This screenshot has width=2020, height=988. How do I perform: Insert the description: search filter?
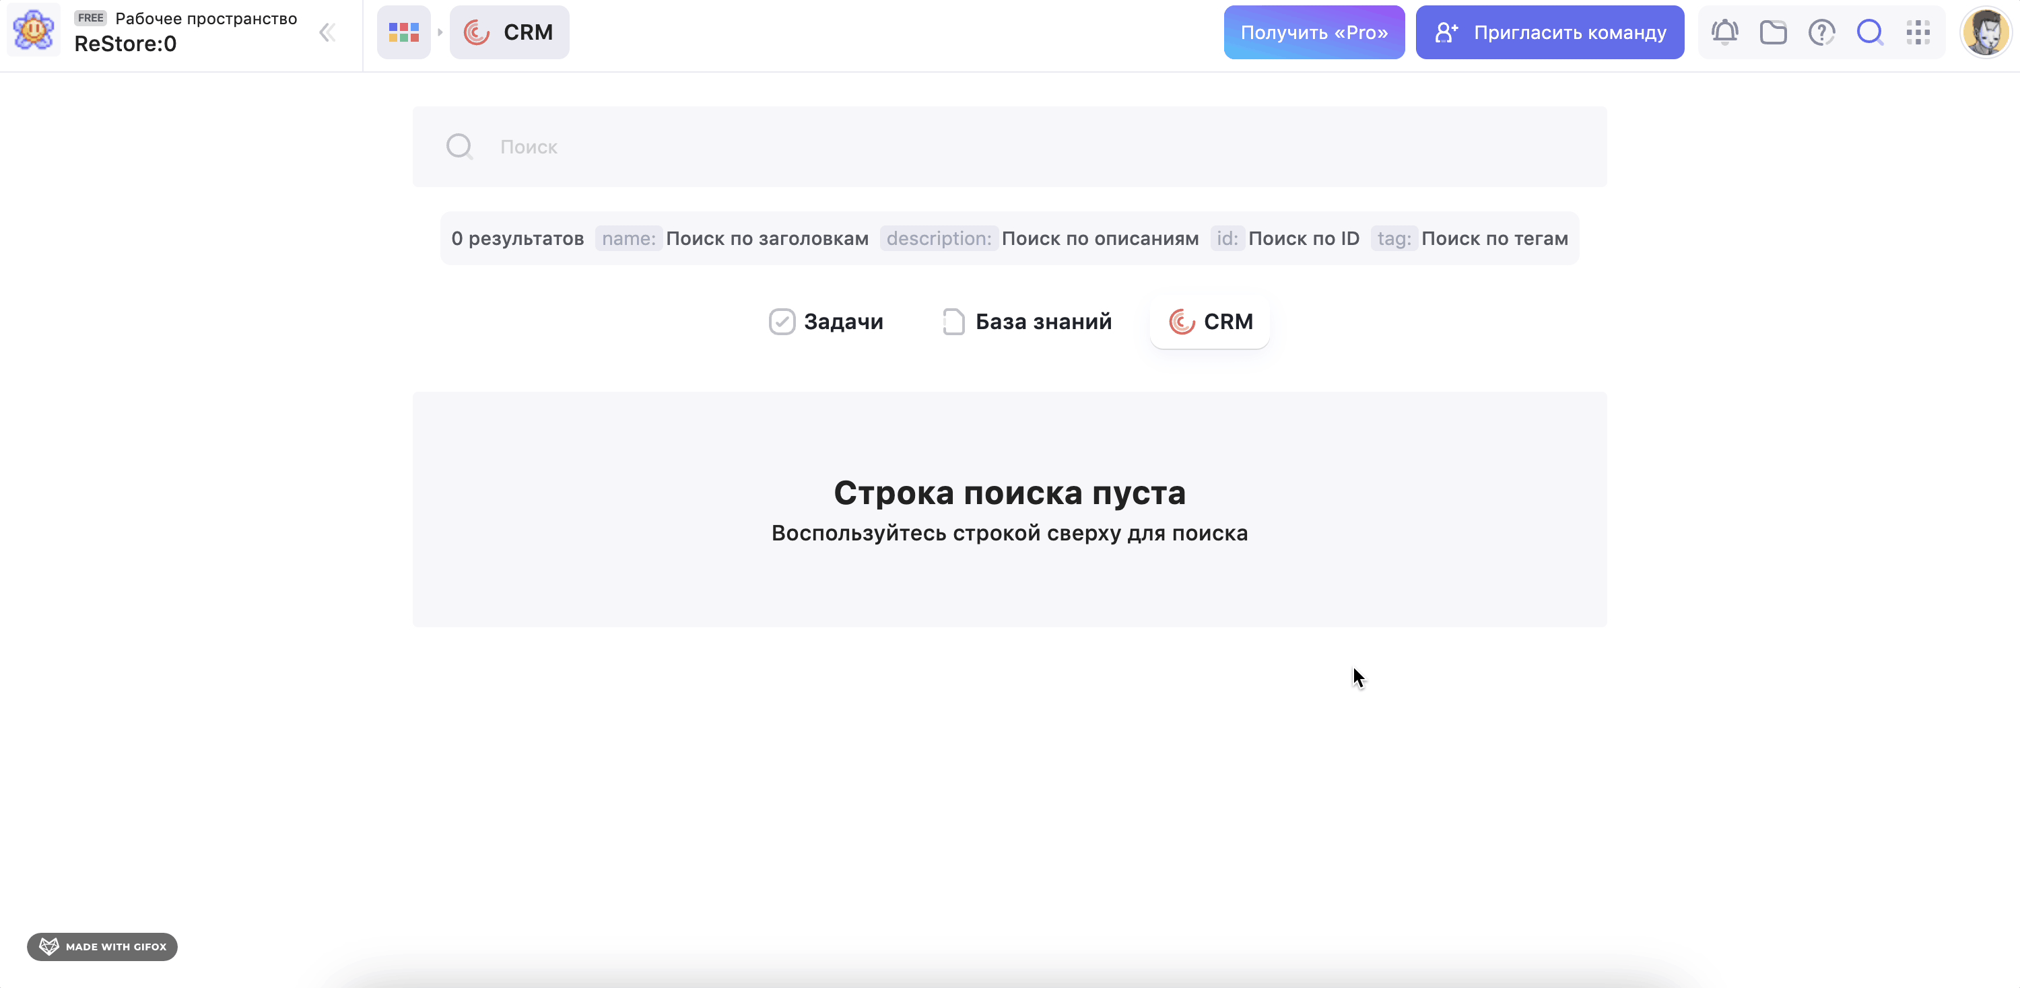[x=939, y=238]
